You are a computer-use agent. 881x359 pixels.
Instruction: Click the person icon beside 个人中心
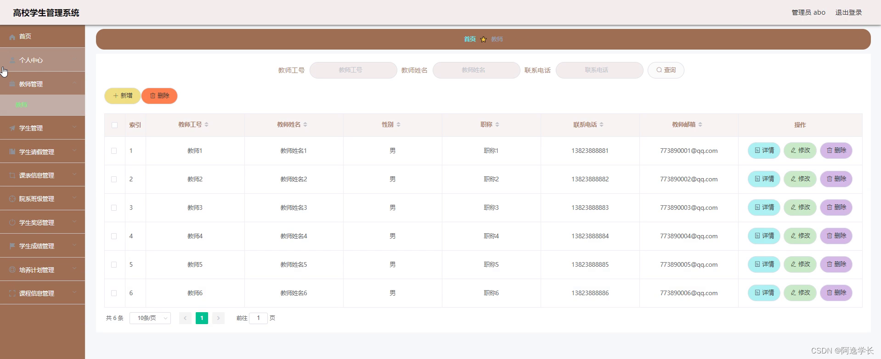[x=12, y=60]
